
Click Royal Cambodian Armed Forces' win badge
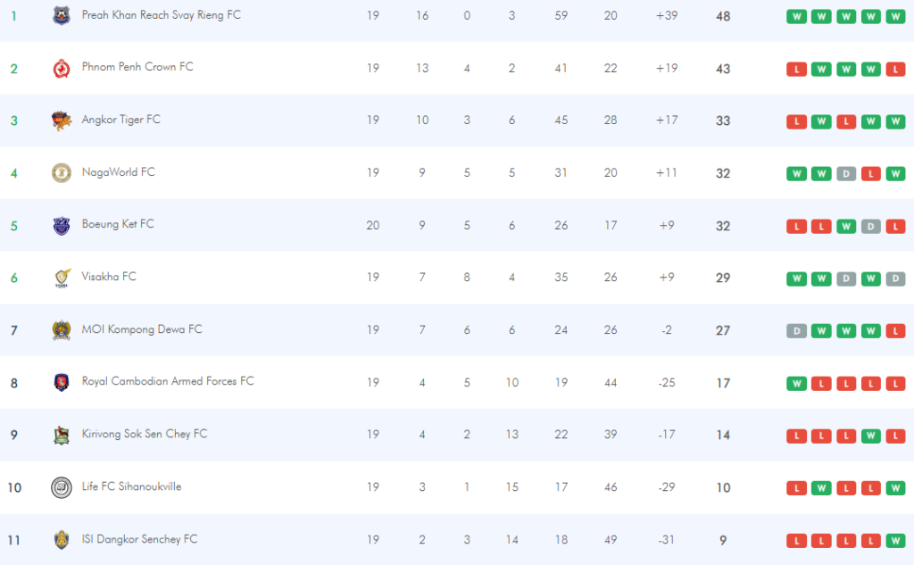[796, 384]
